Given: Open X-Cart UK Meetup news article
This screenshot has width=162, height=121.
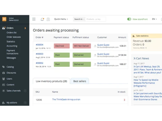Looking at the screenshot, I should click(148, 70).
